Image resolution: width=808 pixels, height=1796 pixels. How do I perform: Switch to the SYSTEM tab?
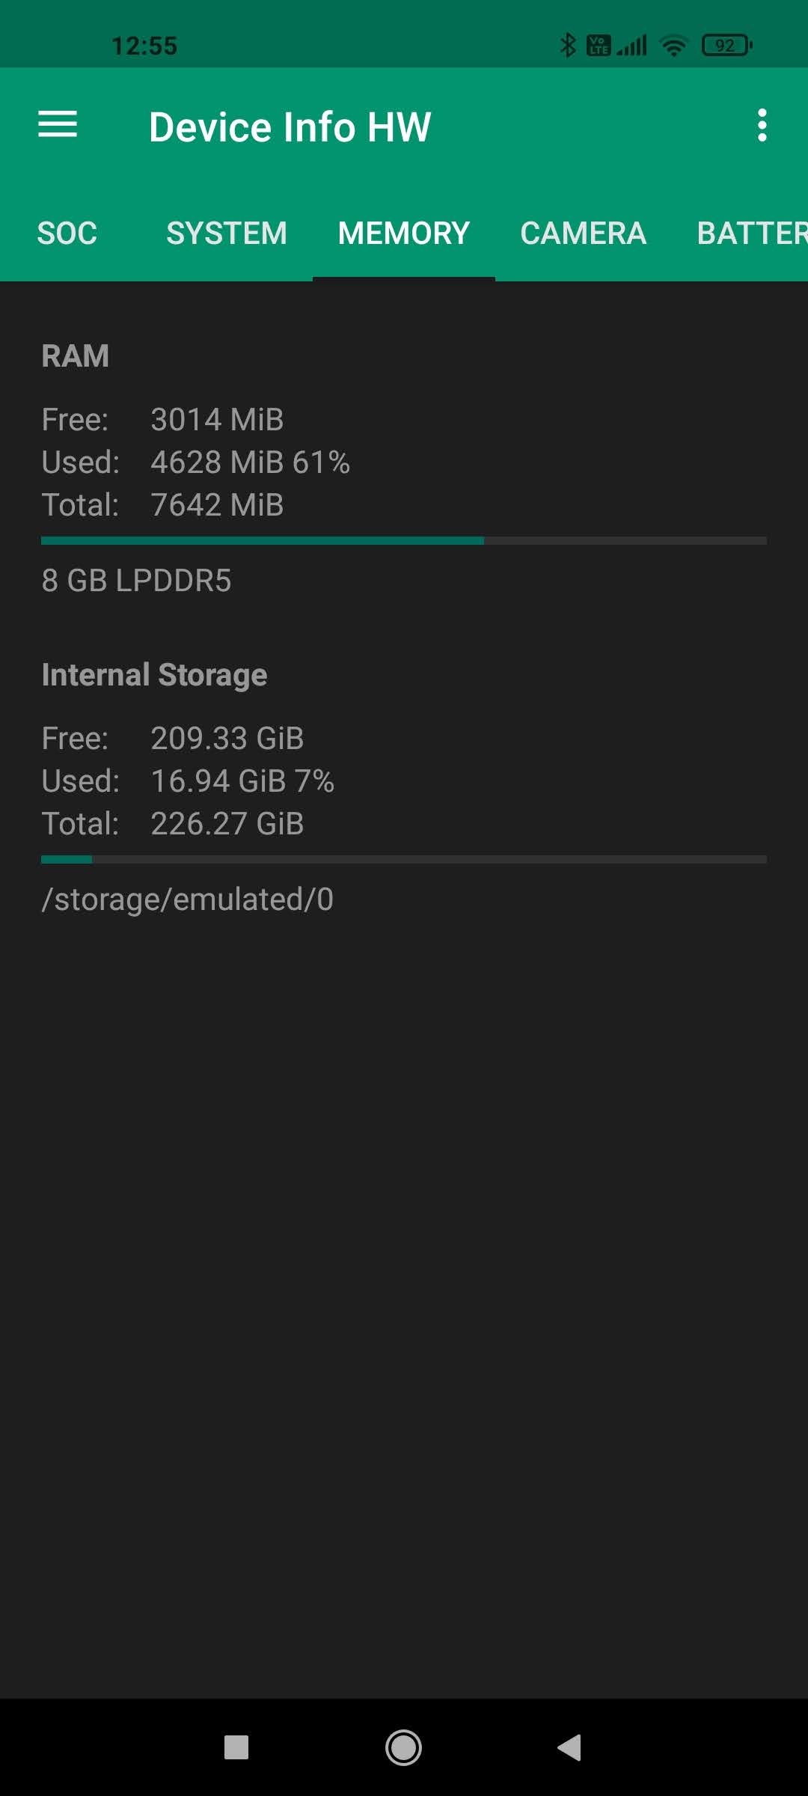(x=226, y=233)
